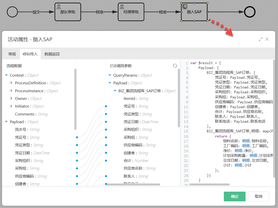Image resolution: width=278 pixels, height=208 pixels.
Task: Click the 经理审批 user task node
Action: (131, 12)
